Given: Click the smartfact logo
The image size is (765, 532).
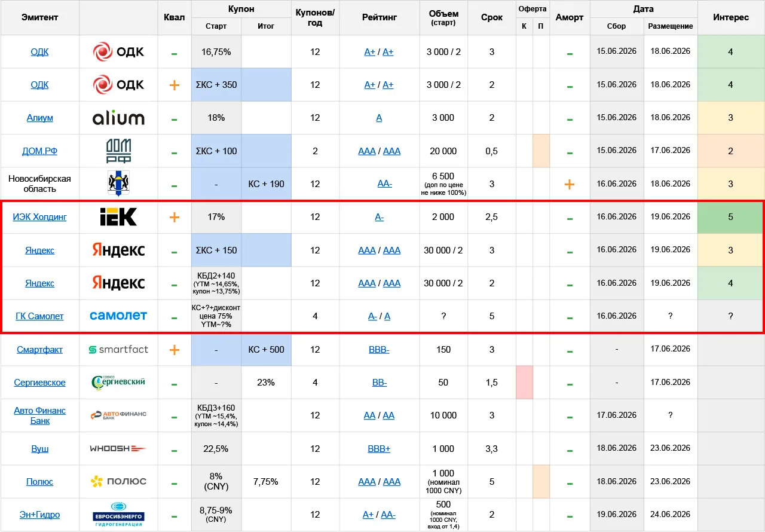Looking at the screenshot, I should click(x=118, y=350).
